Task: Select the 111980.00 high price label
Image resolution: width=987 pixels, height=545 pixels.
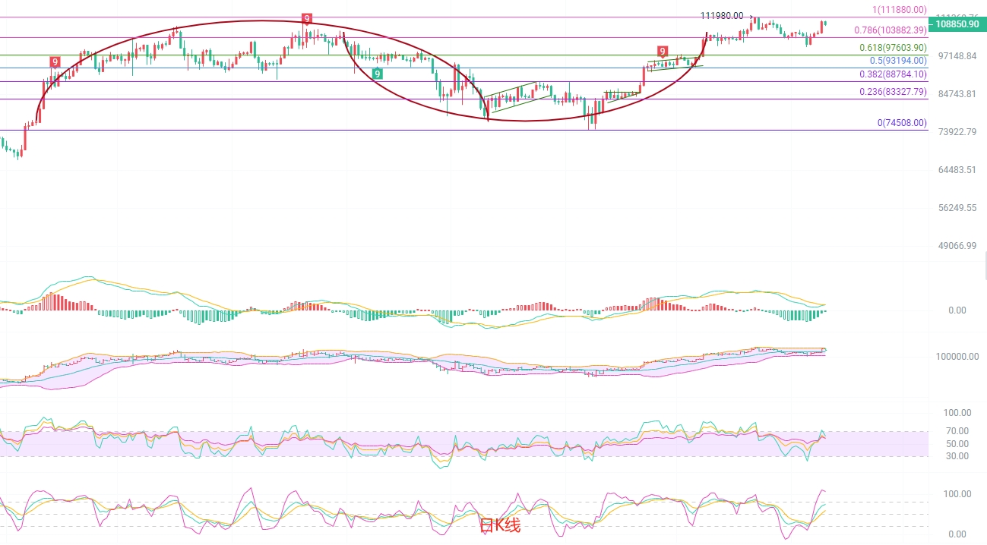Action: (722, 15)
